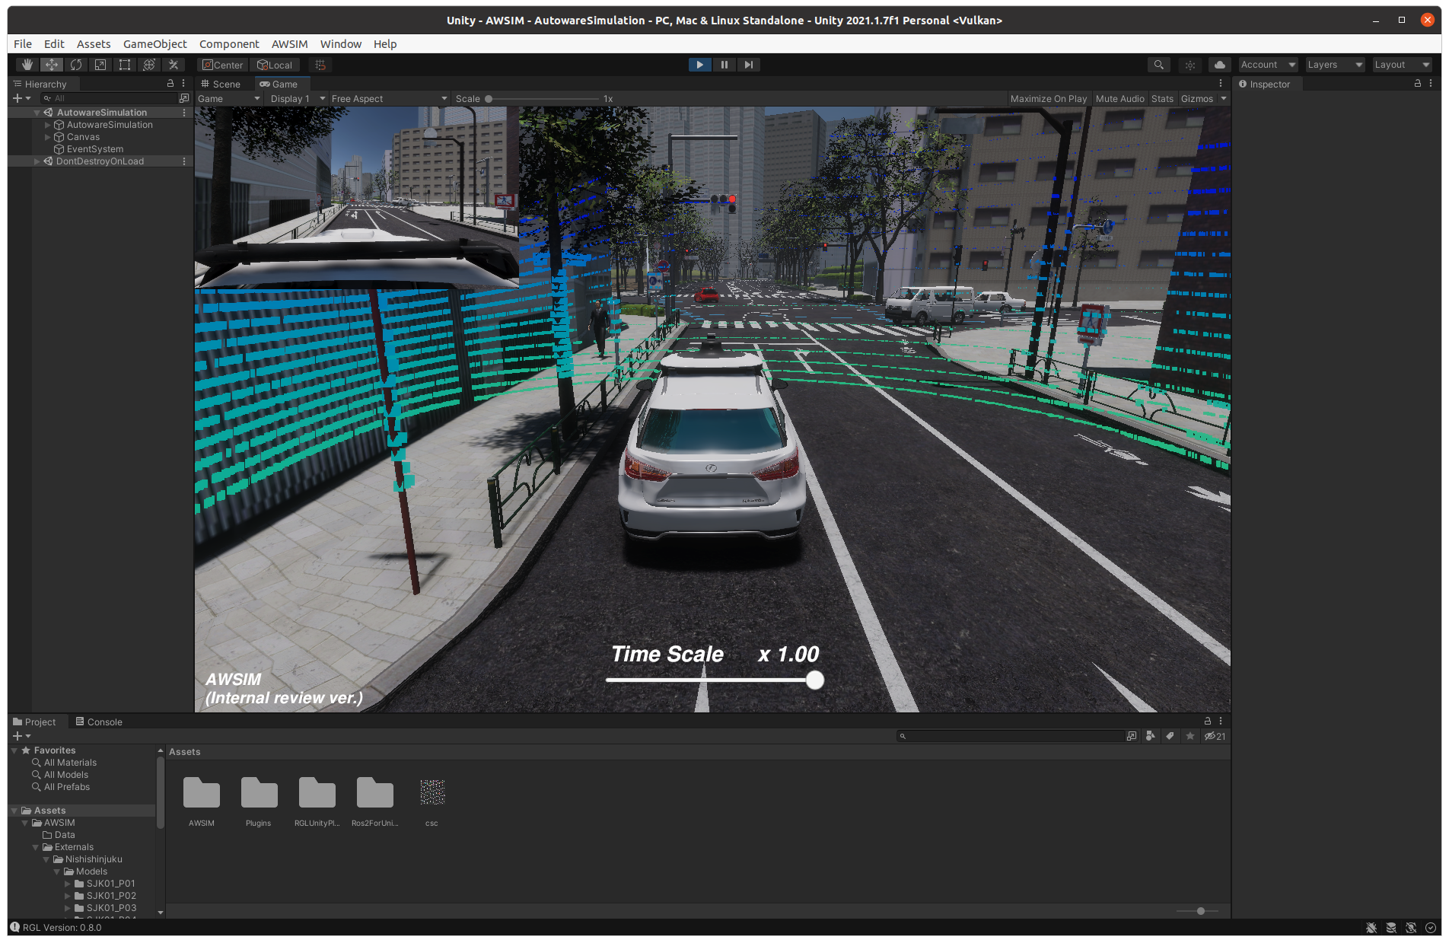
Task: Open the Window menu
Action: (x=340, y=43)
